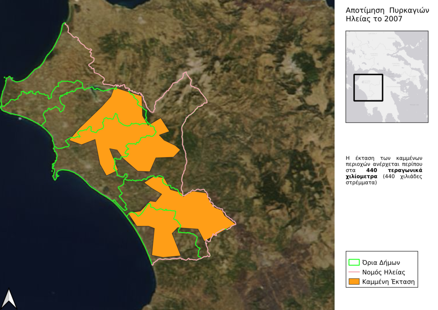Click the pink Νομός Ηλείας legend line
This screenshot has width=438, height=310.
coord(354,272)
